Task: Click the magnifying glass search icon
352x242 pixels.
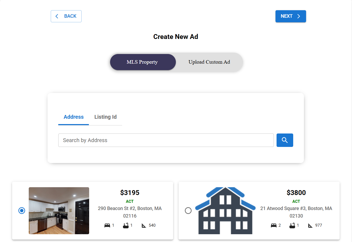Action: [x=285, y=140]
